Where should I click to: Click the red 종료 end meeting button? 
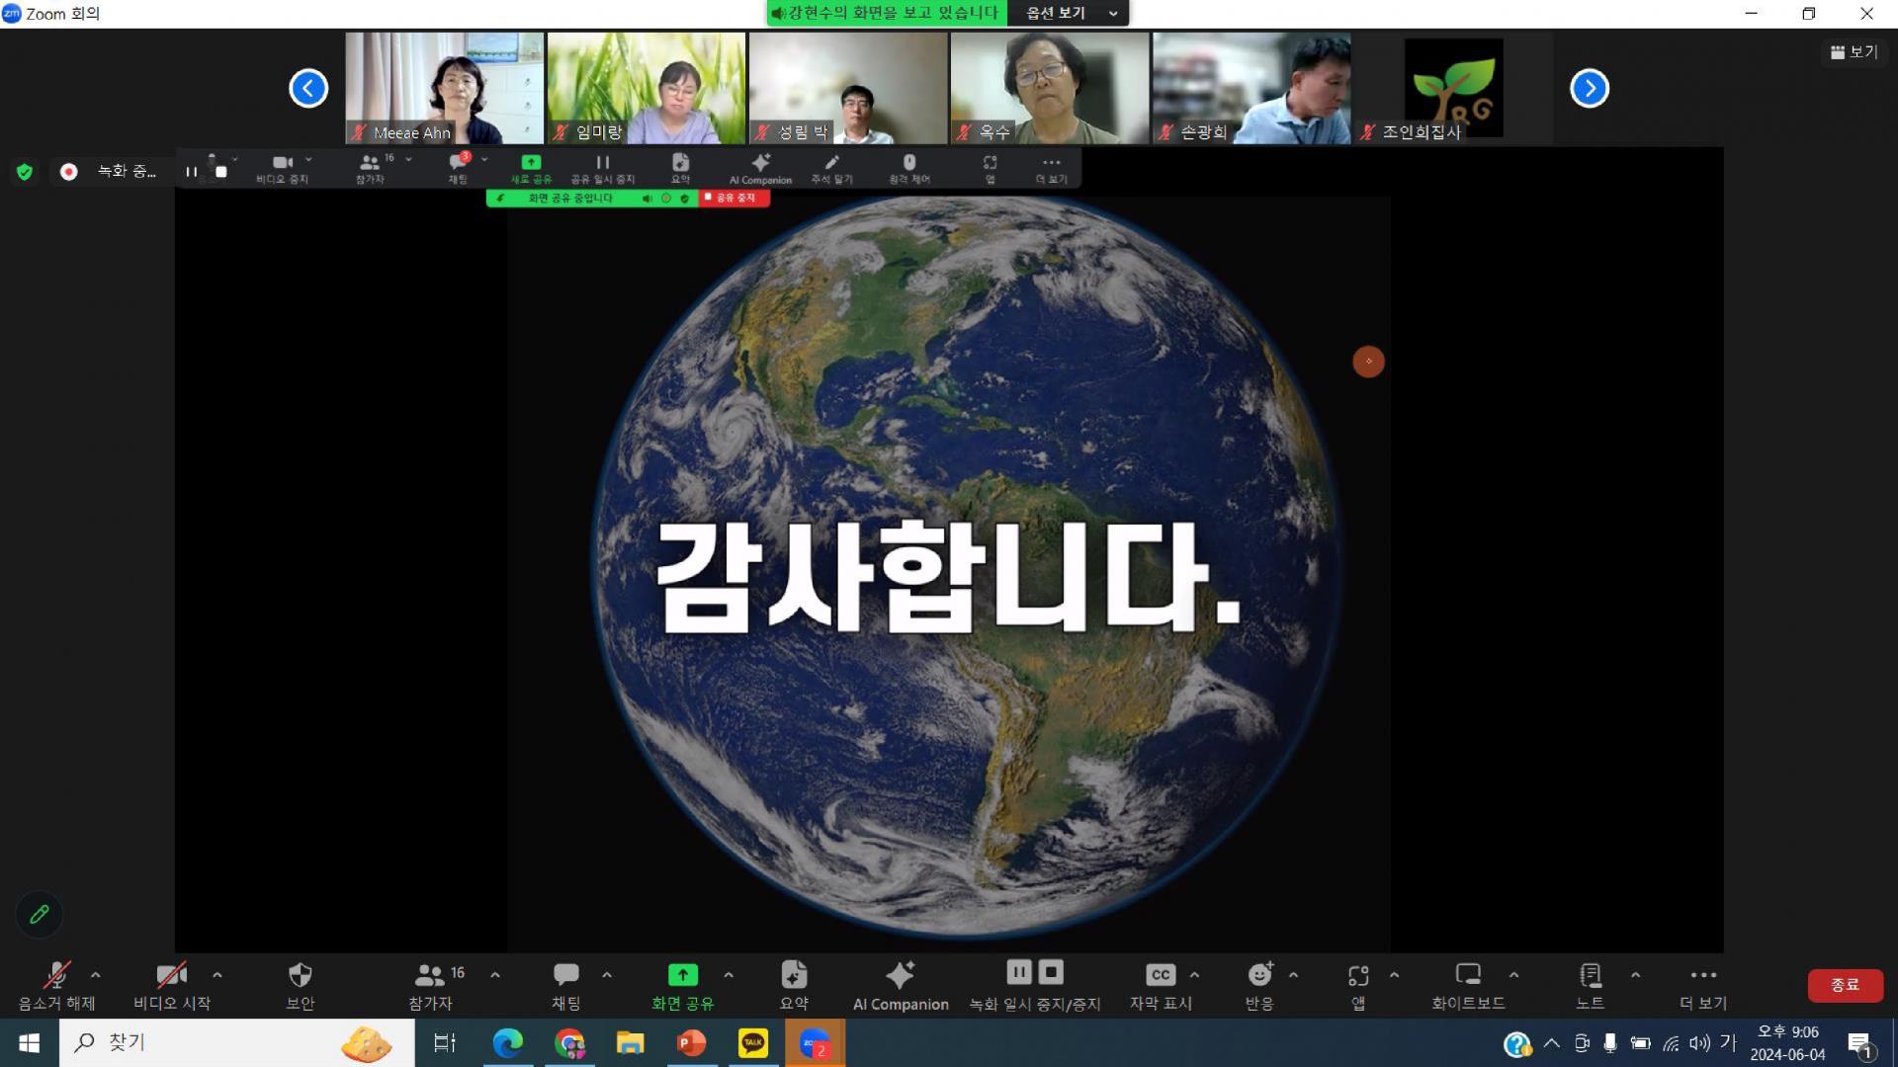(1845, 985)
